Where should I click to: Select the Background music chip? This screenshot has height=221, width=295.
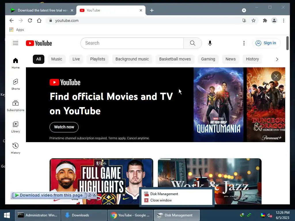pyautogui.click(x=132, y=59)
